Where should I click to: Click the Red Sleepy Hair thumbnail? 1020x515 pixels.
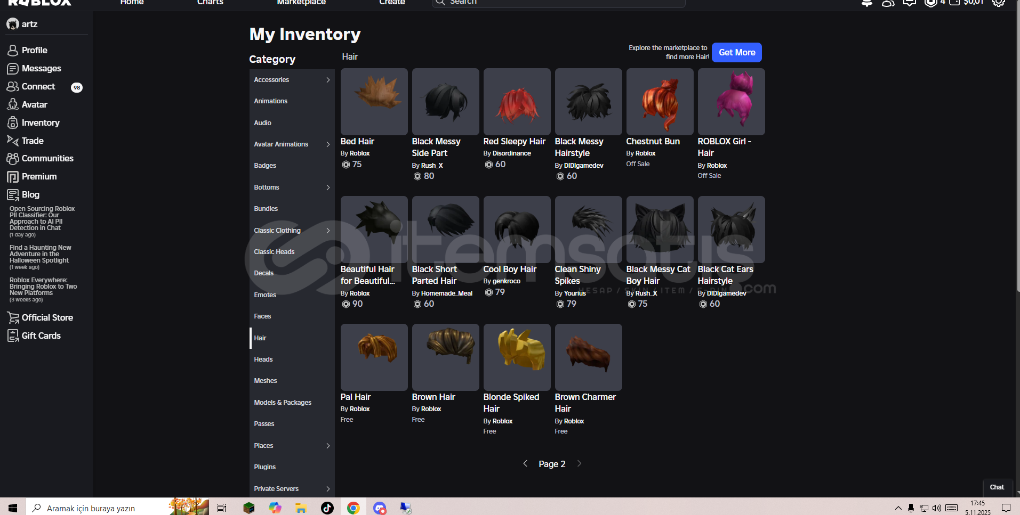click(x=517, y=102)
